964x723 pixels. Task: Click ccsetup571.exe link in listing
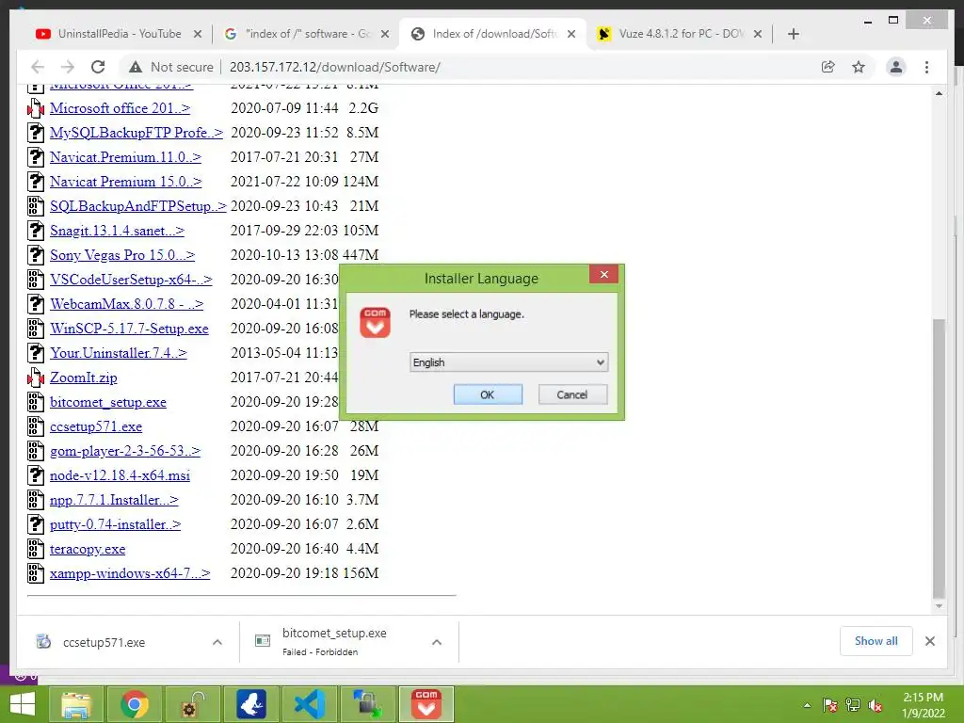[x=96, y=426]
